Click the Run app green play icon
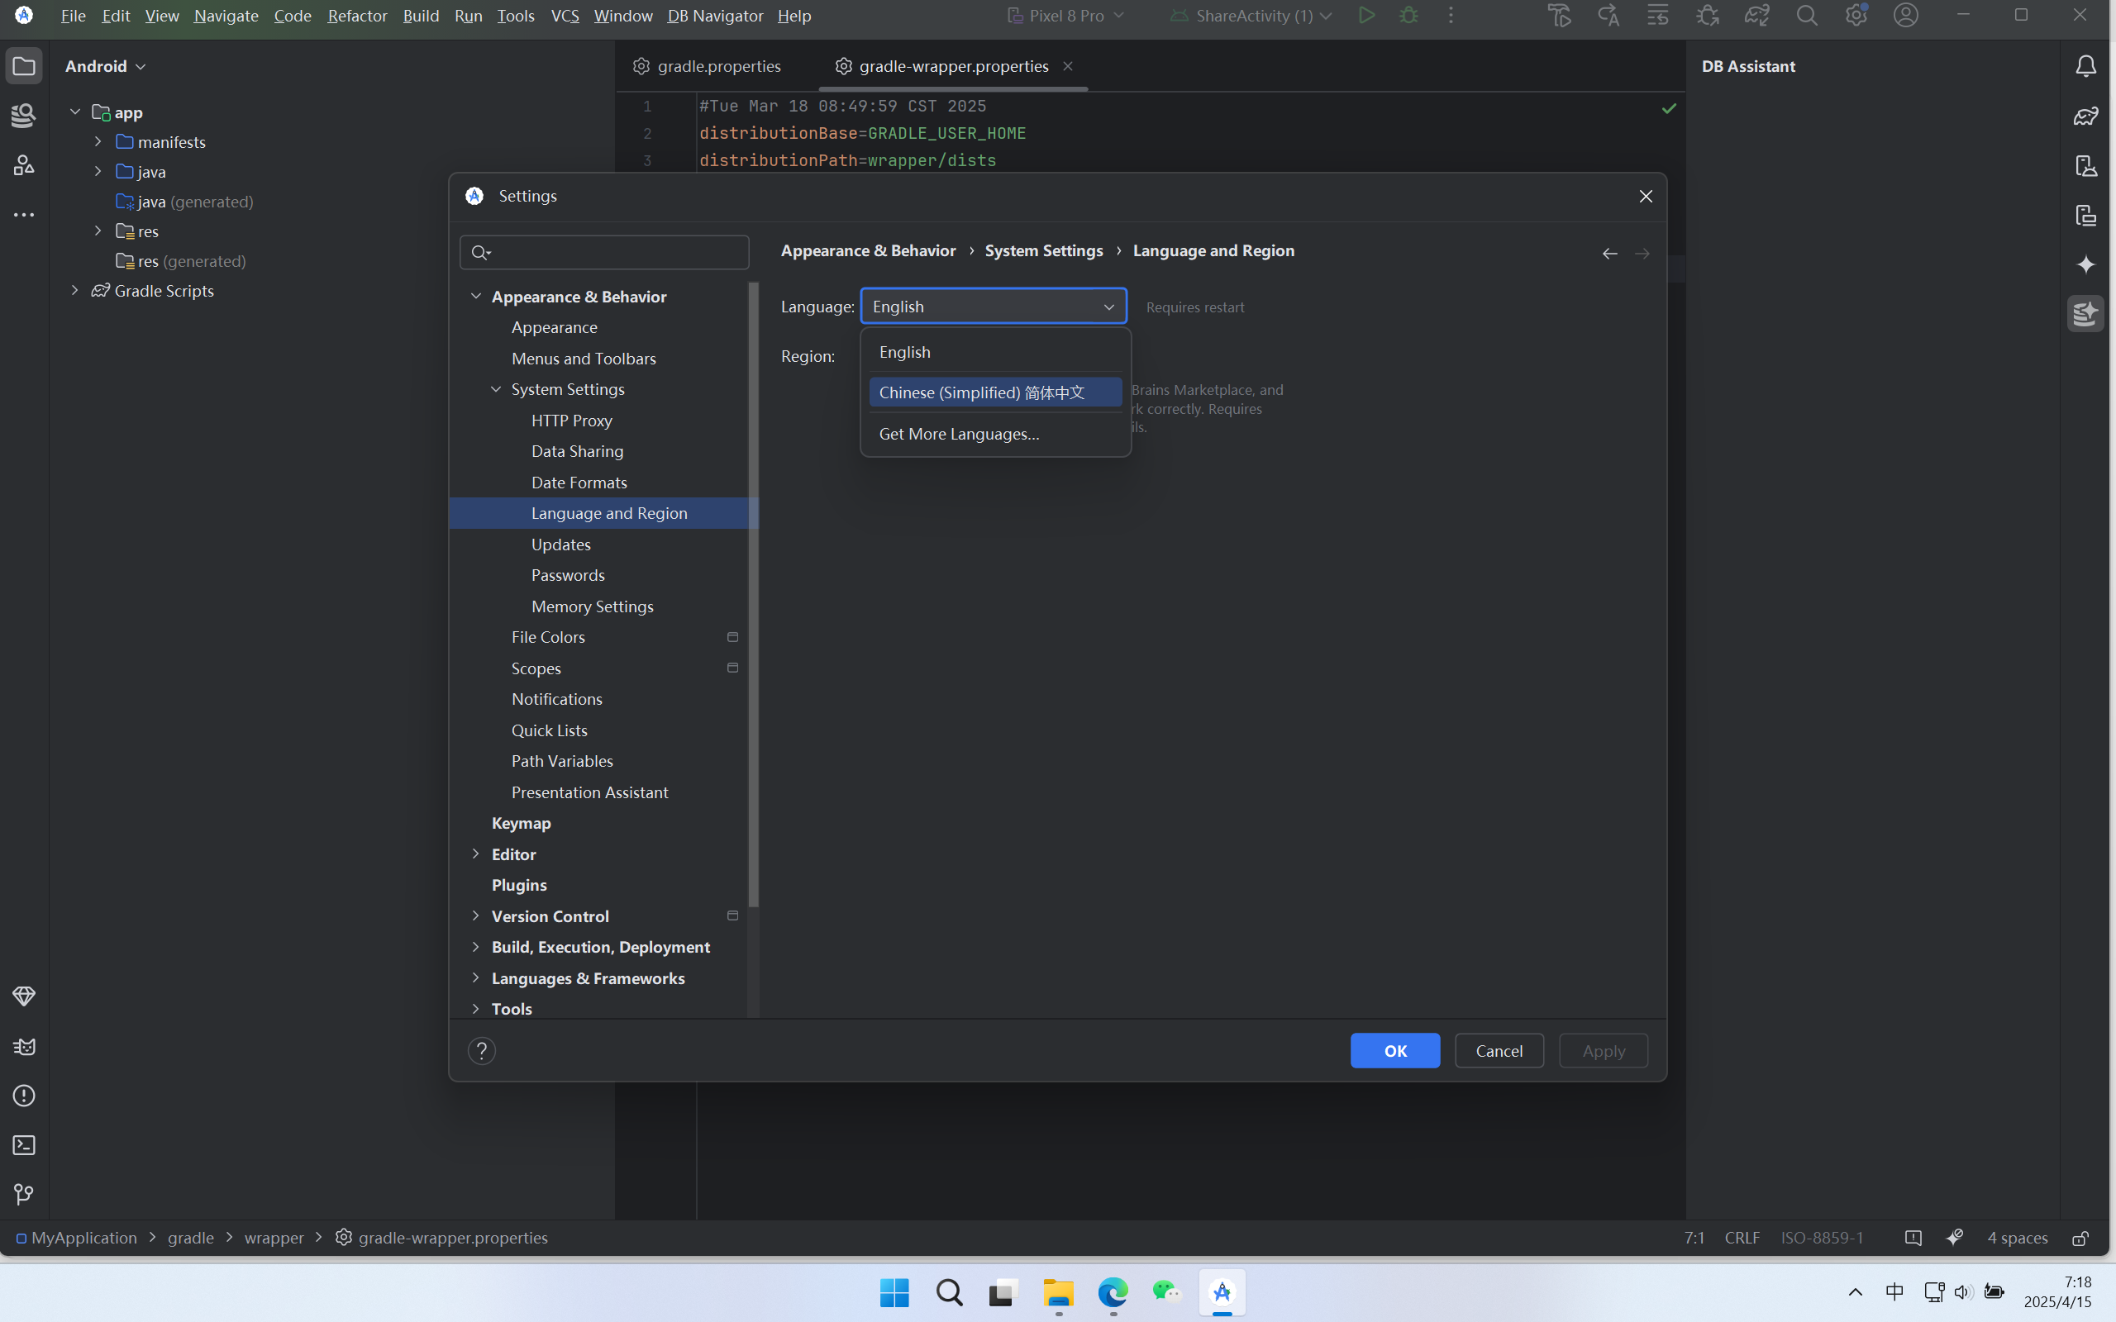Image resolution: width=2116 pixels, height=1322 pixels. (x=1365, y=16)
